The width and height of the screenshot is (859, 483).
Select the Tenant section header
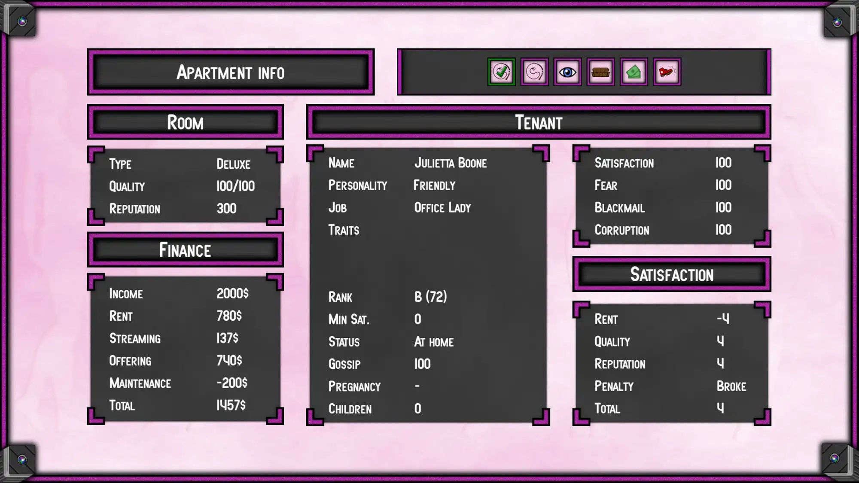539,122
